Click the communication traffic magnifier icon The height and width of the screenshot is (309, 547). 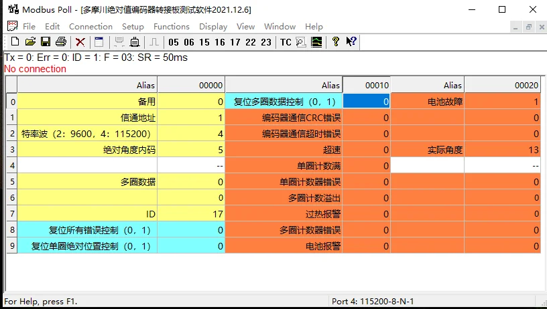coord(301,42)
